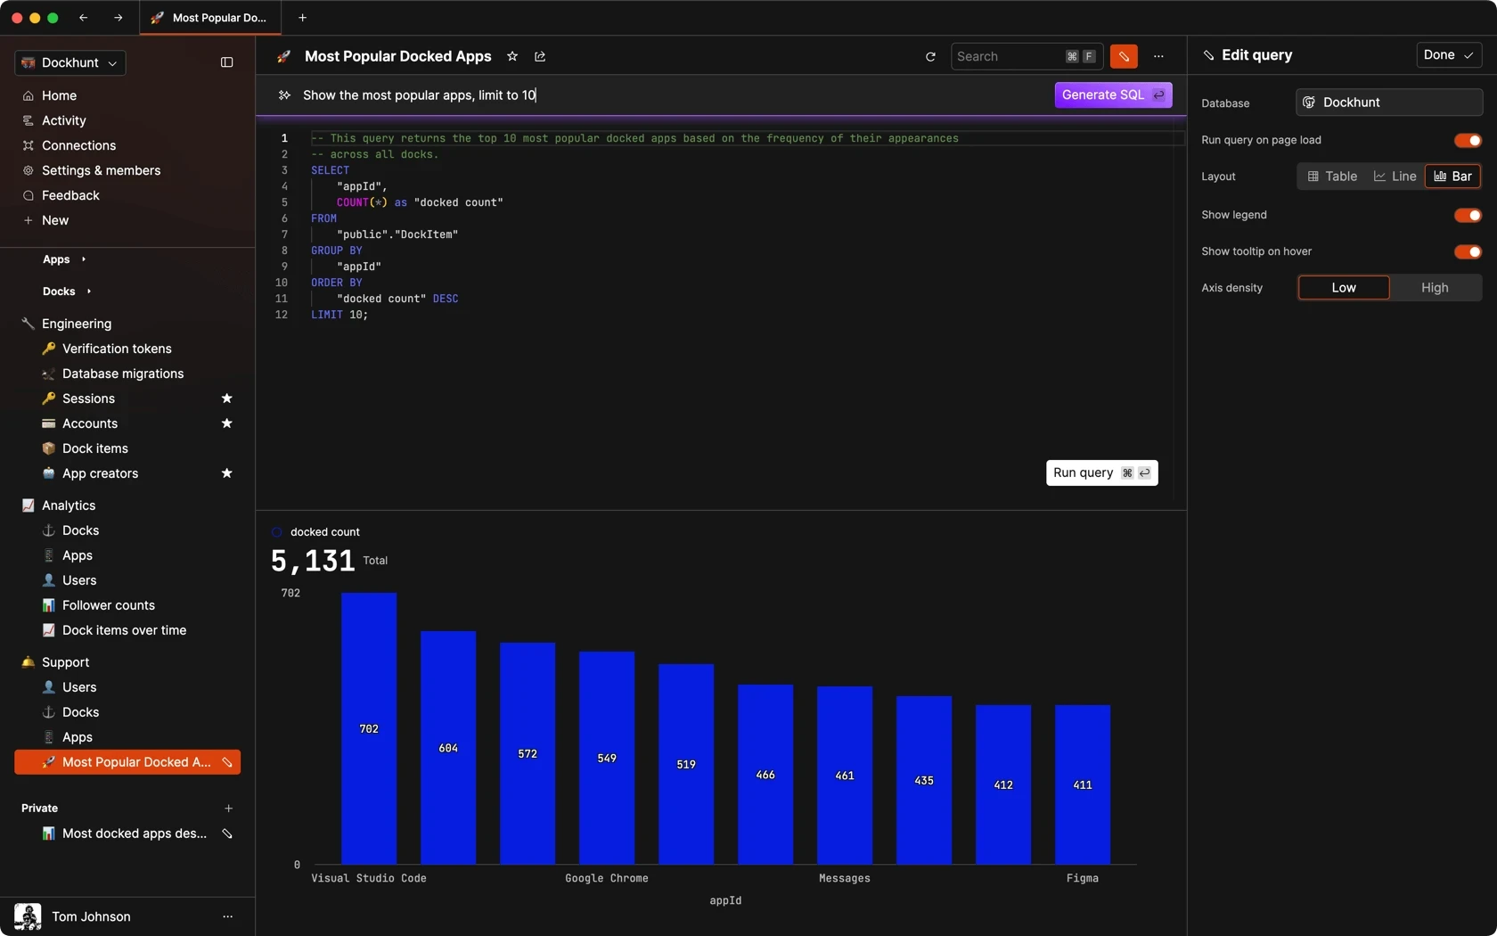Click the orange edit pencil button
The height and width of the screenshot is (936, 1497).
1124,56
